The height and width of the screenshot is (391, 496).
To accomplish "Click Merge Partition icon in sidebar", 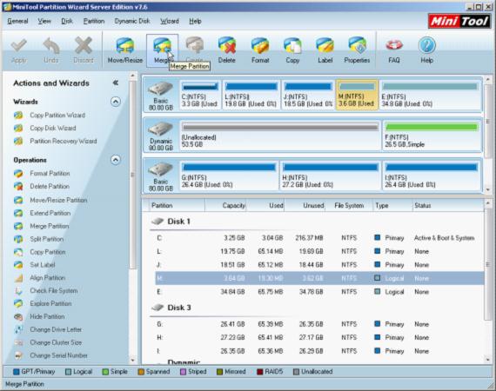I will [x=18, y=226].
